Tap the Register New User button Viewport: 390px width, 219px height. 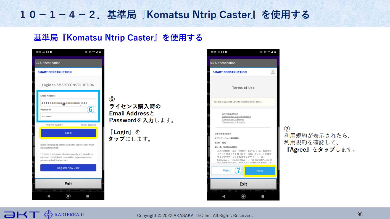click(68, 168)
